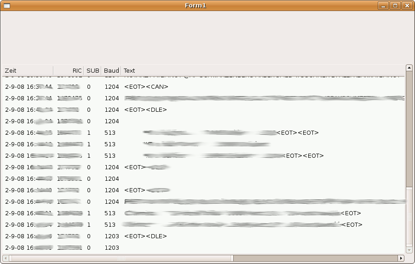Close the Form1 window

(407, 6)
